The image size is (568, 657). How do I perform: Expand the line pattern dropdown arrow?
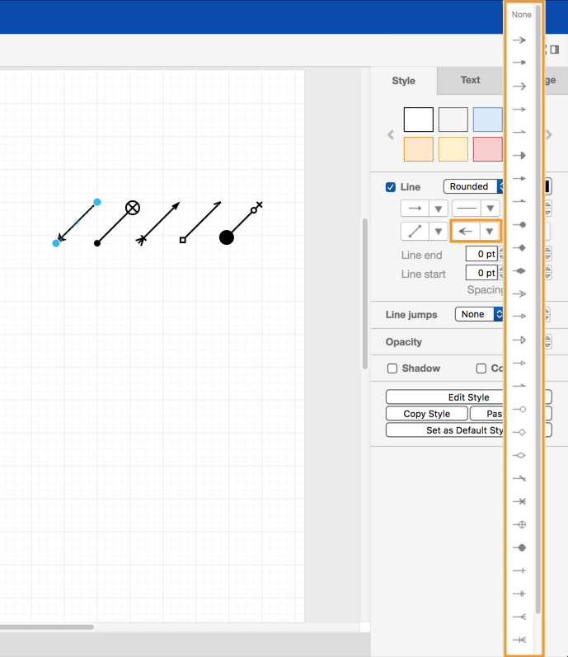coord(490,209)
